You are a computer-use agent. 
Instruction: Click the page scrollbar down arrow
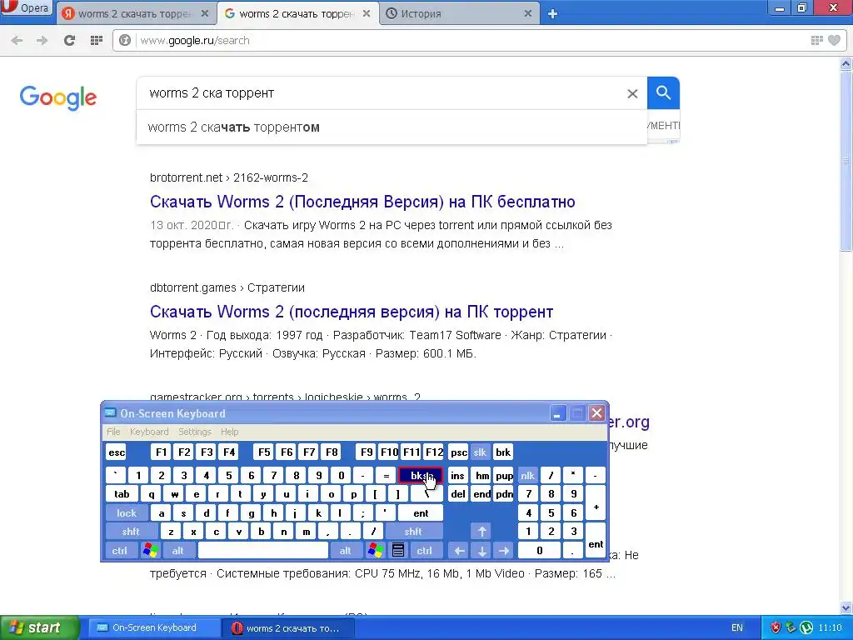846,609
